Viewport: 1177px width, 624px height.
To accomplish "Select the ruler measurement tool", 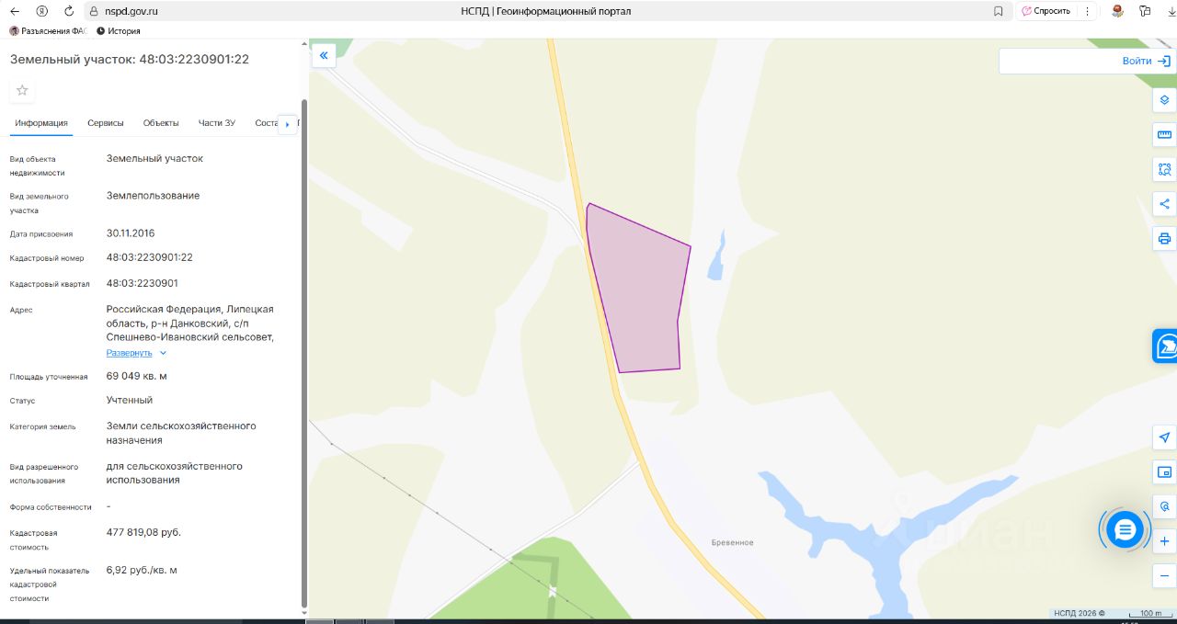I will 1164,135.
